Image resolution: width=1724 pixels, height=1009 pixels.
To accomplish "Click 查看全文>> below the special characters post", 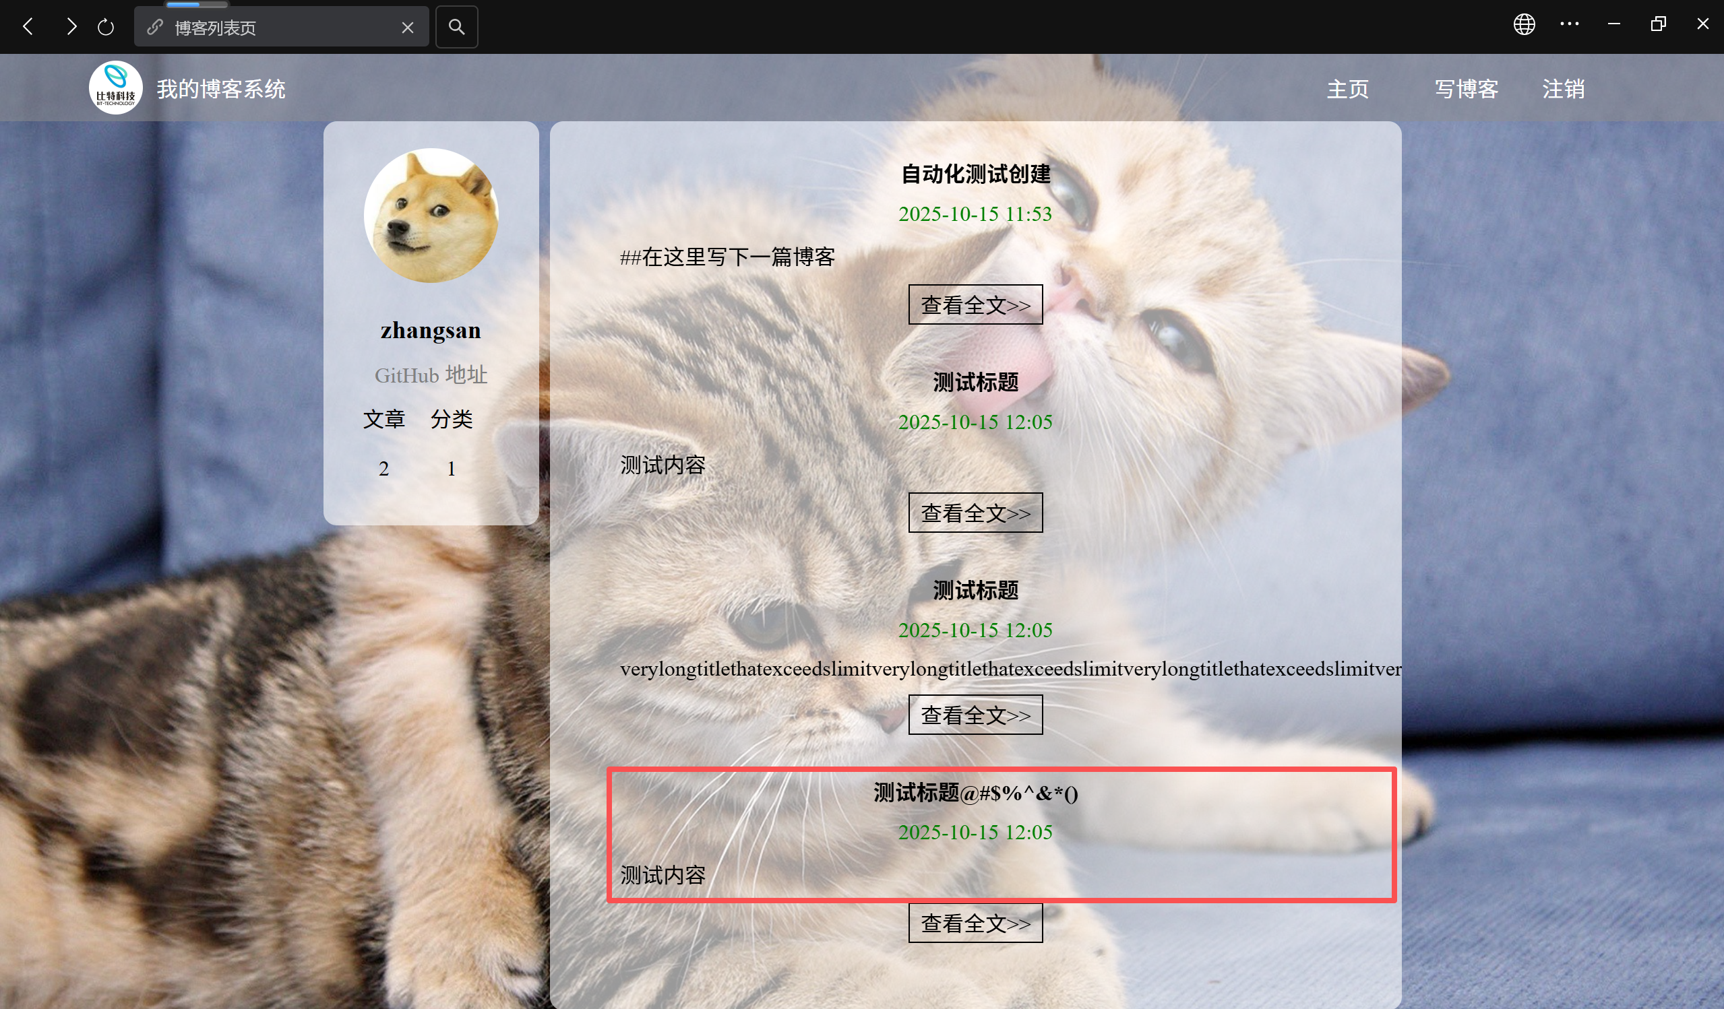I will [x=975, y=923].
